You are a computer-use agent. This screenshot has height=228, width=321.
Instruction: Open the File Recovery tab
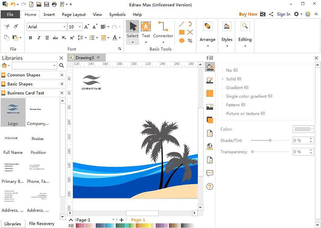[42, 224]
